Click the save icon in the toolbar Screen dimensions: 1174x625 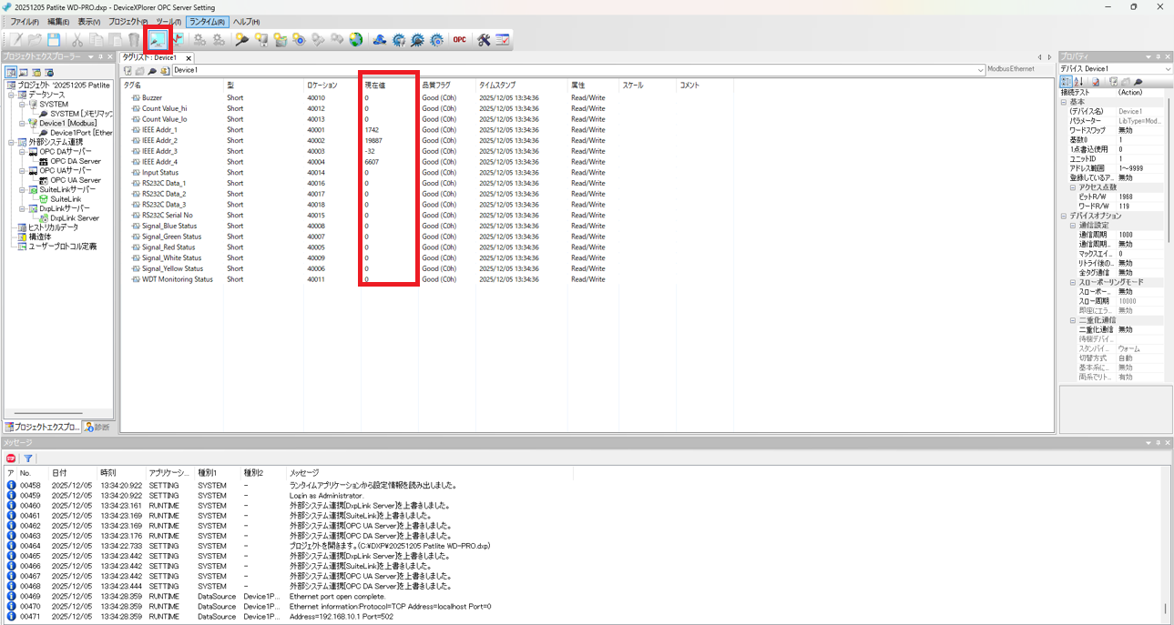pos(54,39)
